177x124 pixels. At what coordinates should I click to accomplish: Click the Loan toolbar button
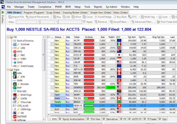[x=163, y=17]
